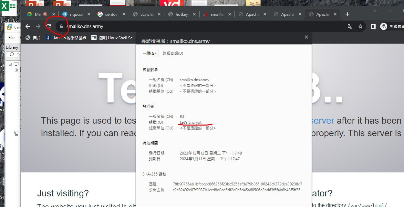Click the Google favicon on the centos tab

(100, 14)
